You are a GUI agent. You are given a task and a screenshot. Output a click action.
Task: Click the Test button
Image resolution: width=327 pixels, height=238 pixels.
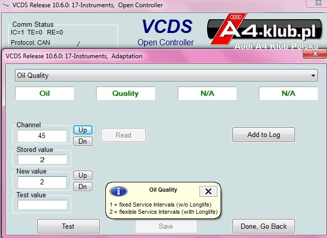68,226
